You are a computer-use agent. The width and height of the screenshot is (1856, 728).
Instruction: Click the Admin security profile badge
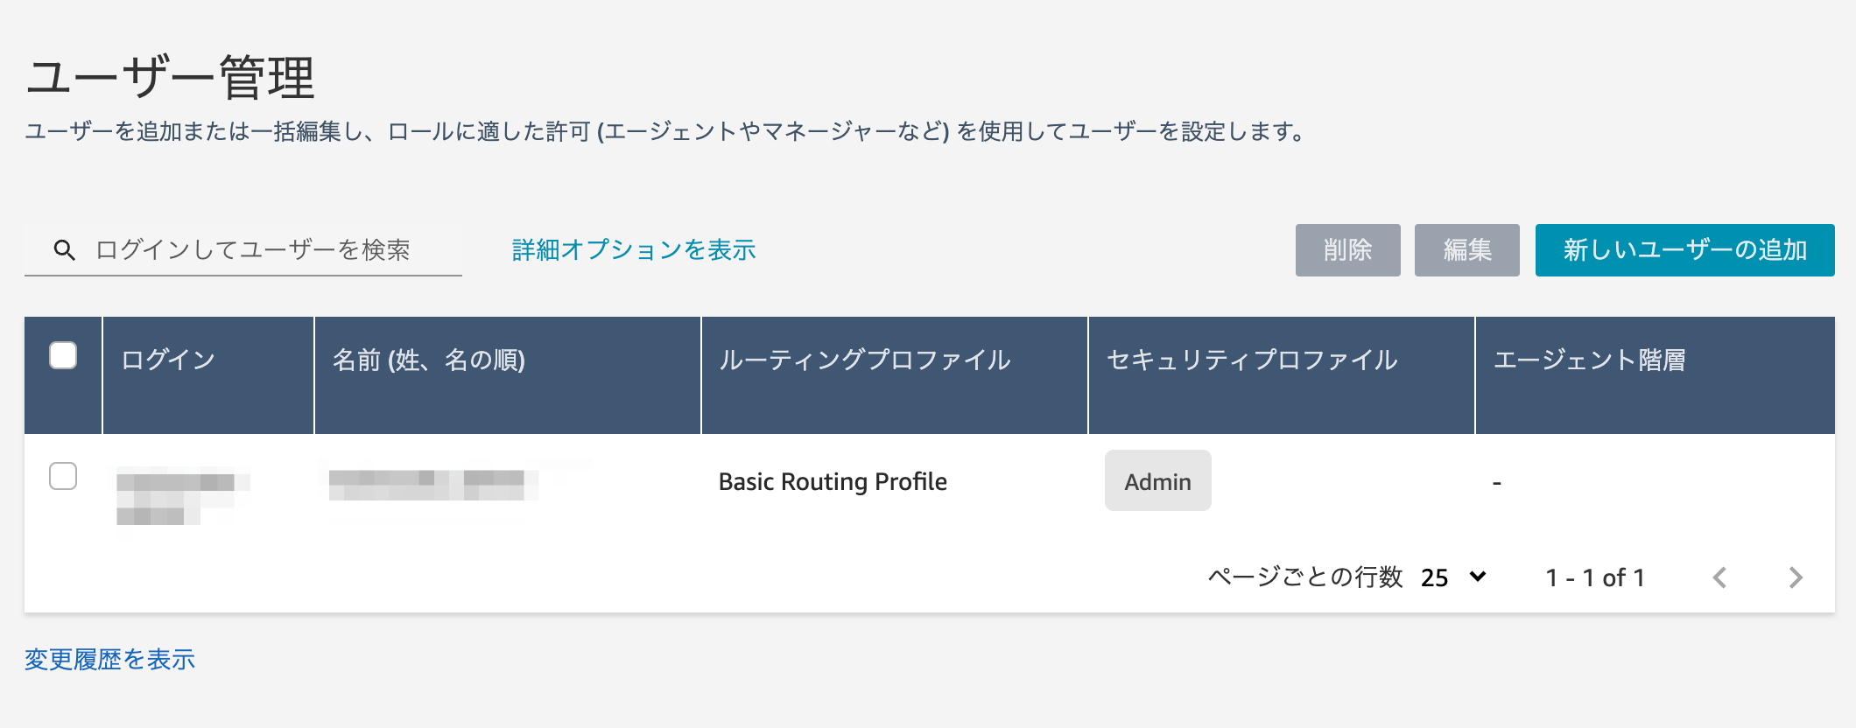[x=1158, y=480]
